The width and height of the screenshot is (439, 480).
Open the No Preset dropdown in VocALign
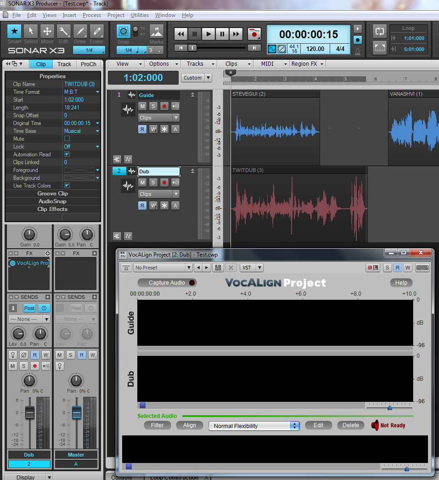163,268
